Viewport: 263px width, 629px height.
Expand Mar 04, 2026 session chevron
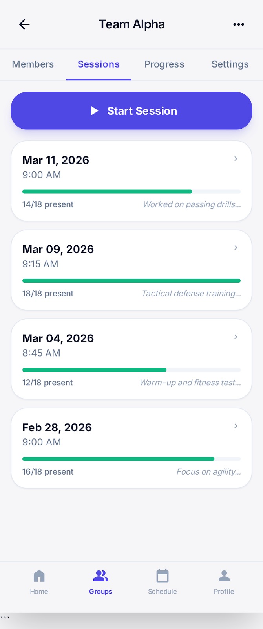tap(236, 337)
